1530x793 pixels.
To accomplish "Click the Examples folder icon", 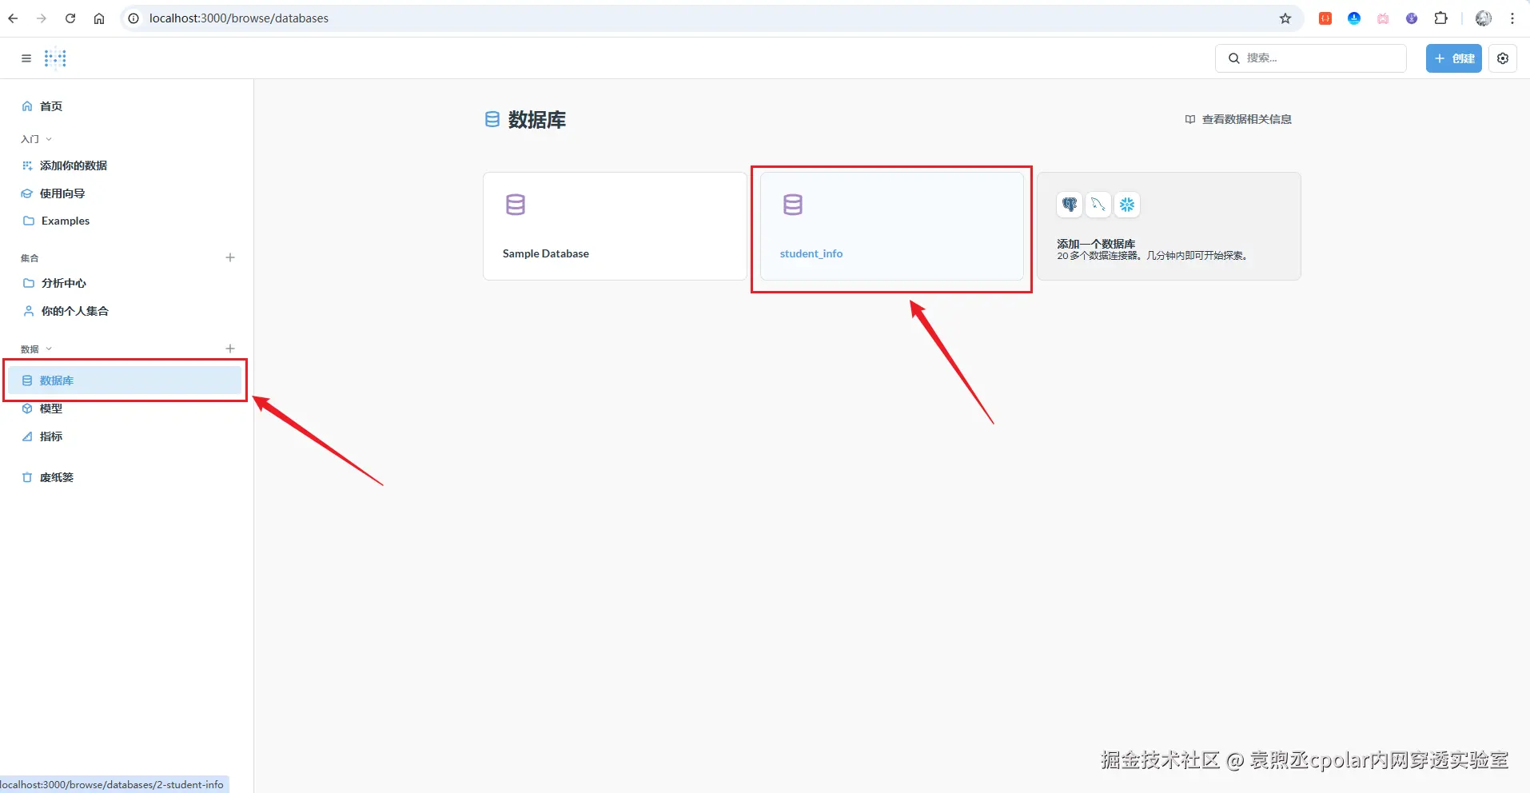I will (29, 221).
